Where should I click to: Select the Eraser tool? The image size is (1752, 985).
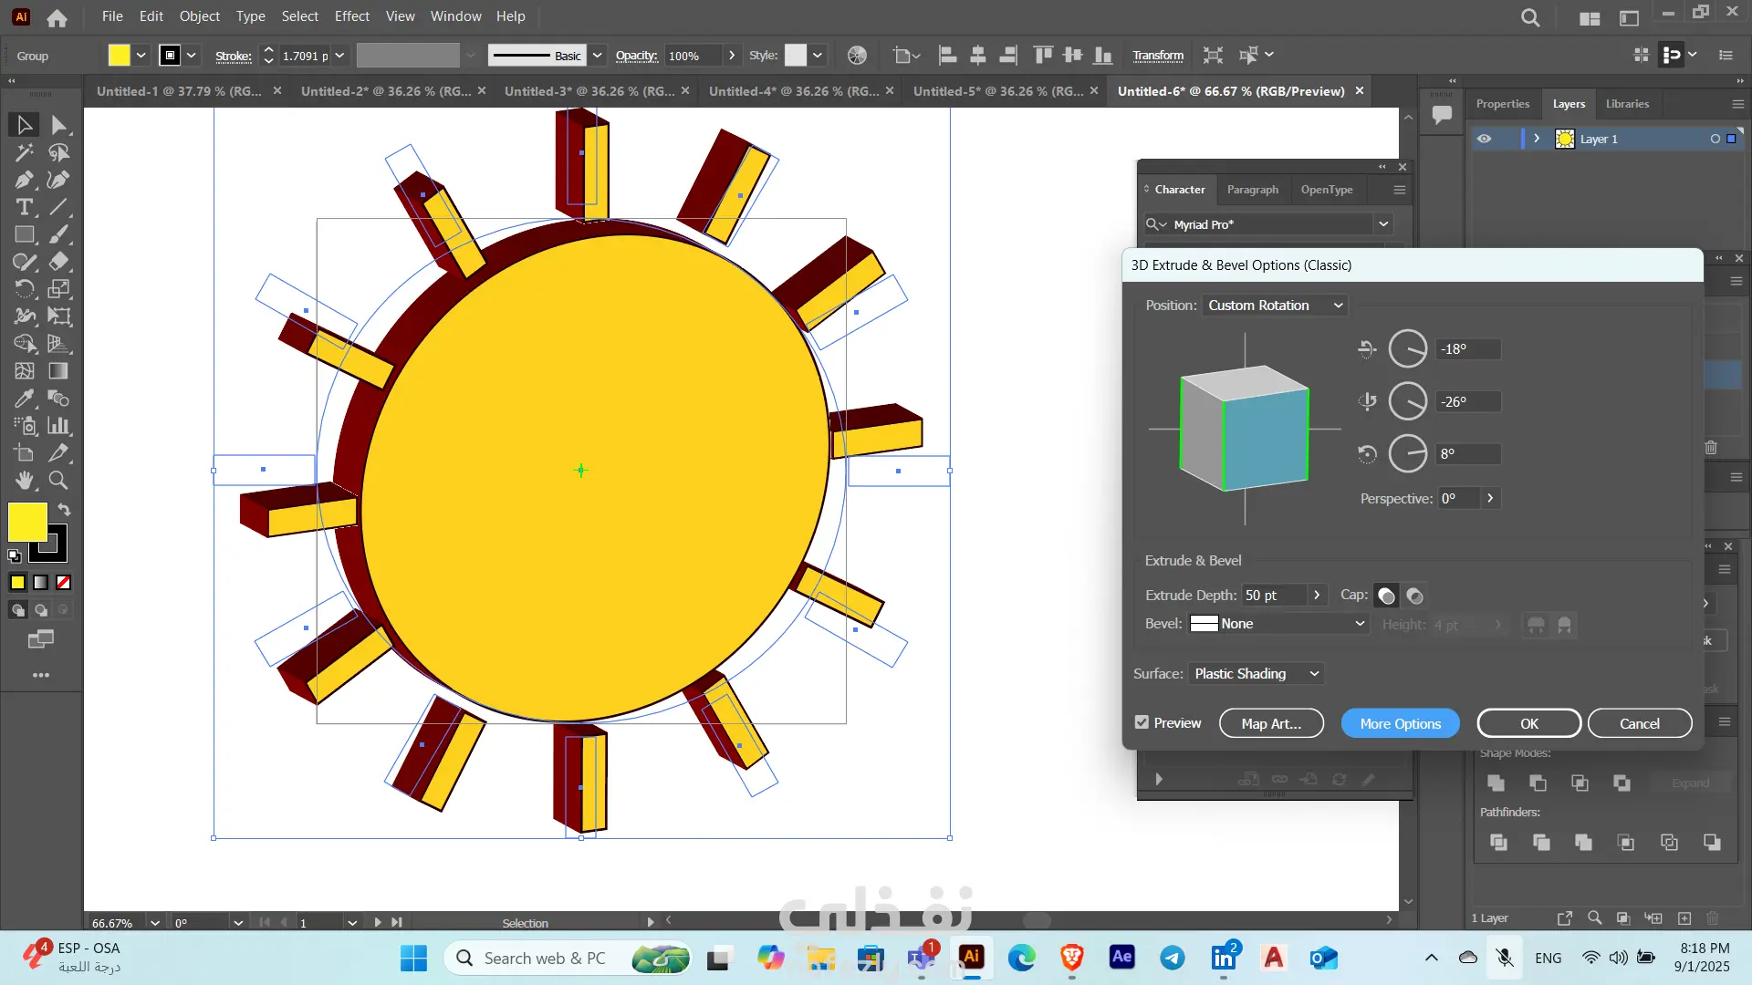point(58,262)
